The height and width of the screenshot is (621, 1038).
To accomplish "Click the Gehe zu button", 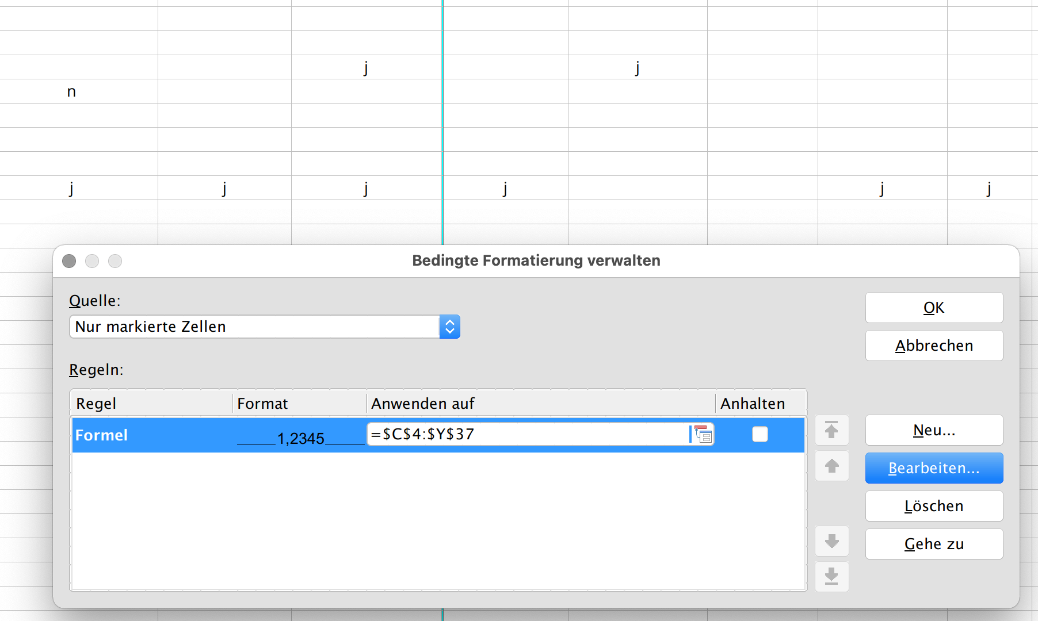I will pos(933,544).
